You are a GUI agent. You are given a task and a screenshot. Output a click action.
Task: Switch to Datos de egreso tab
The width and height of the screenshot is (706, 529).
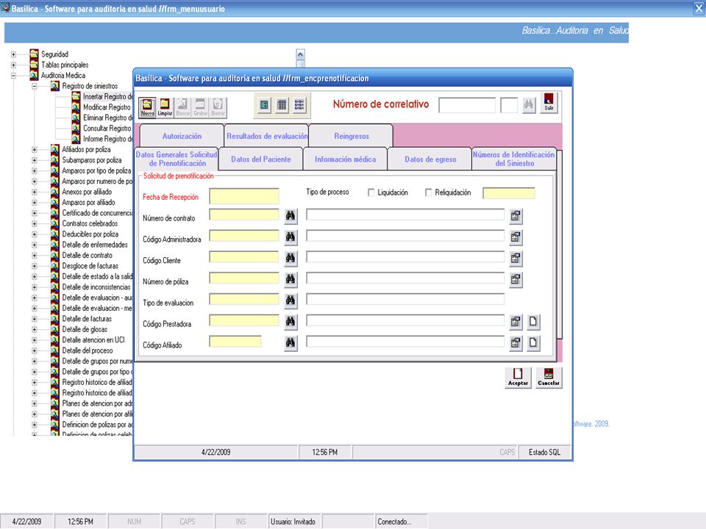pos(430,159)
